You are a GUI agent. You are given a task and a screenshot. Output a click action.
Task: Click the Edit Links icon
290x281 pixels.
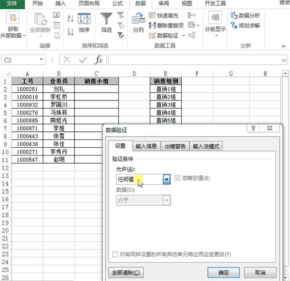(x=57, y=35)
